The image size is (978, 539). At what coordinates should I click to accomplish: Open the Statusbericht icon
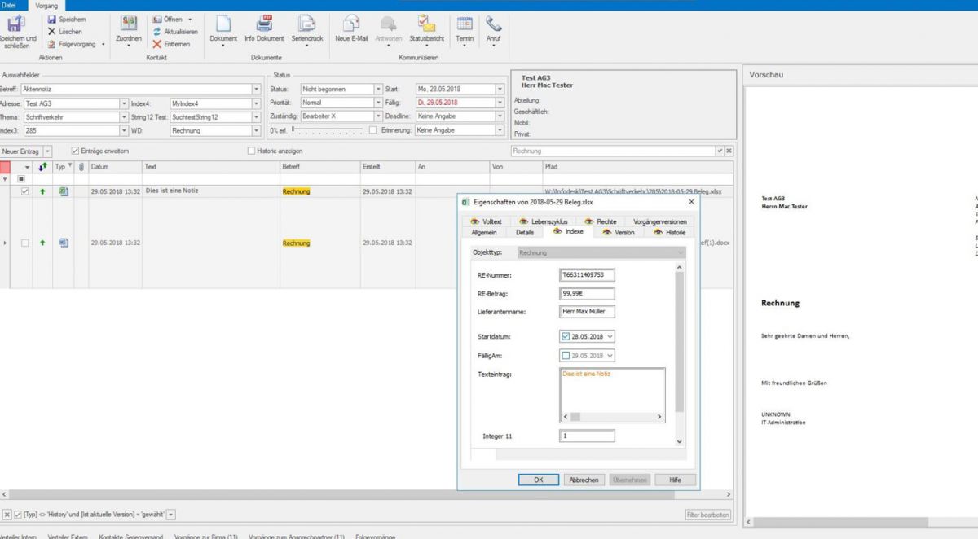426,24
